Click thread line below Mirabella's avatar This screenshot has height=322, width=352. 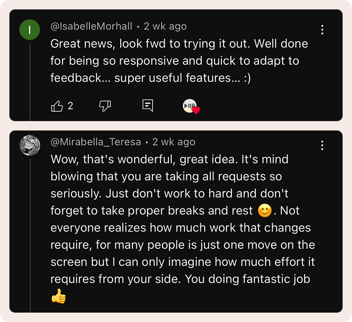tap(30, 236)
